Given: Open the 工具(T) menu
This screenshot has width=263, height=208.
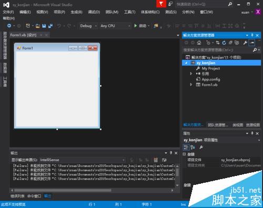Looking at the screenshot, I should point(130,12).
